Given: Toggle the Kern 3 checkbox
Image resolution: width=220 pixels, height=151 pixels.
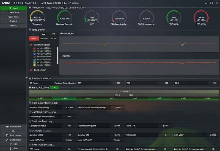Looking at the screenshot, I should coord(35,54).
